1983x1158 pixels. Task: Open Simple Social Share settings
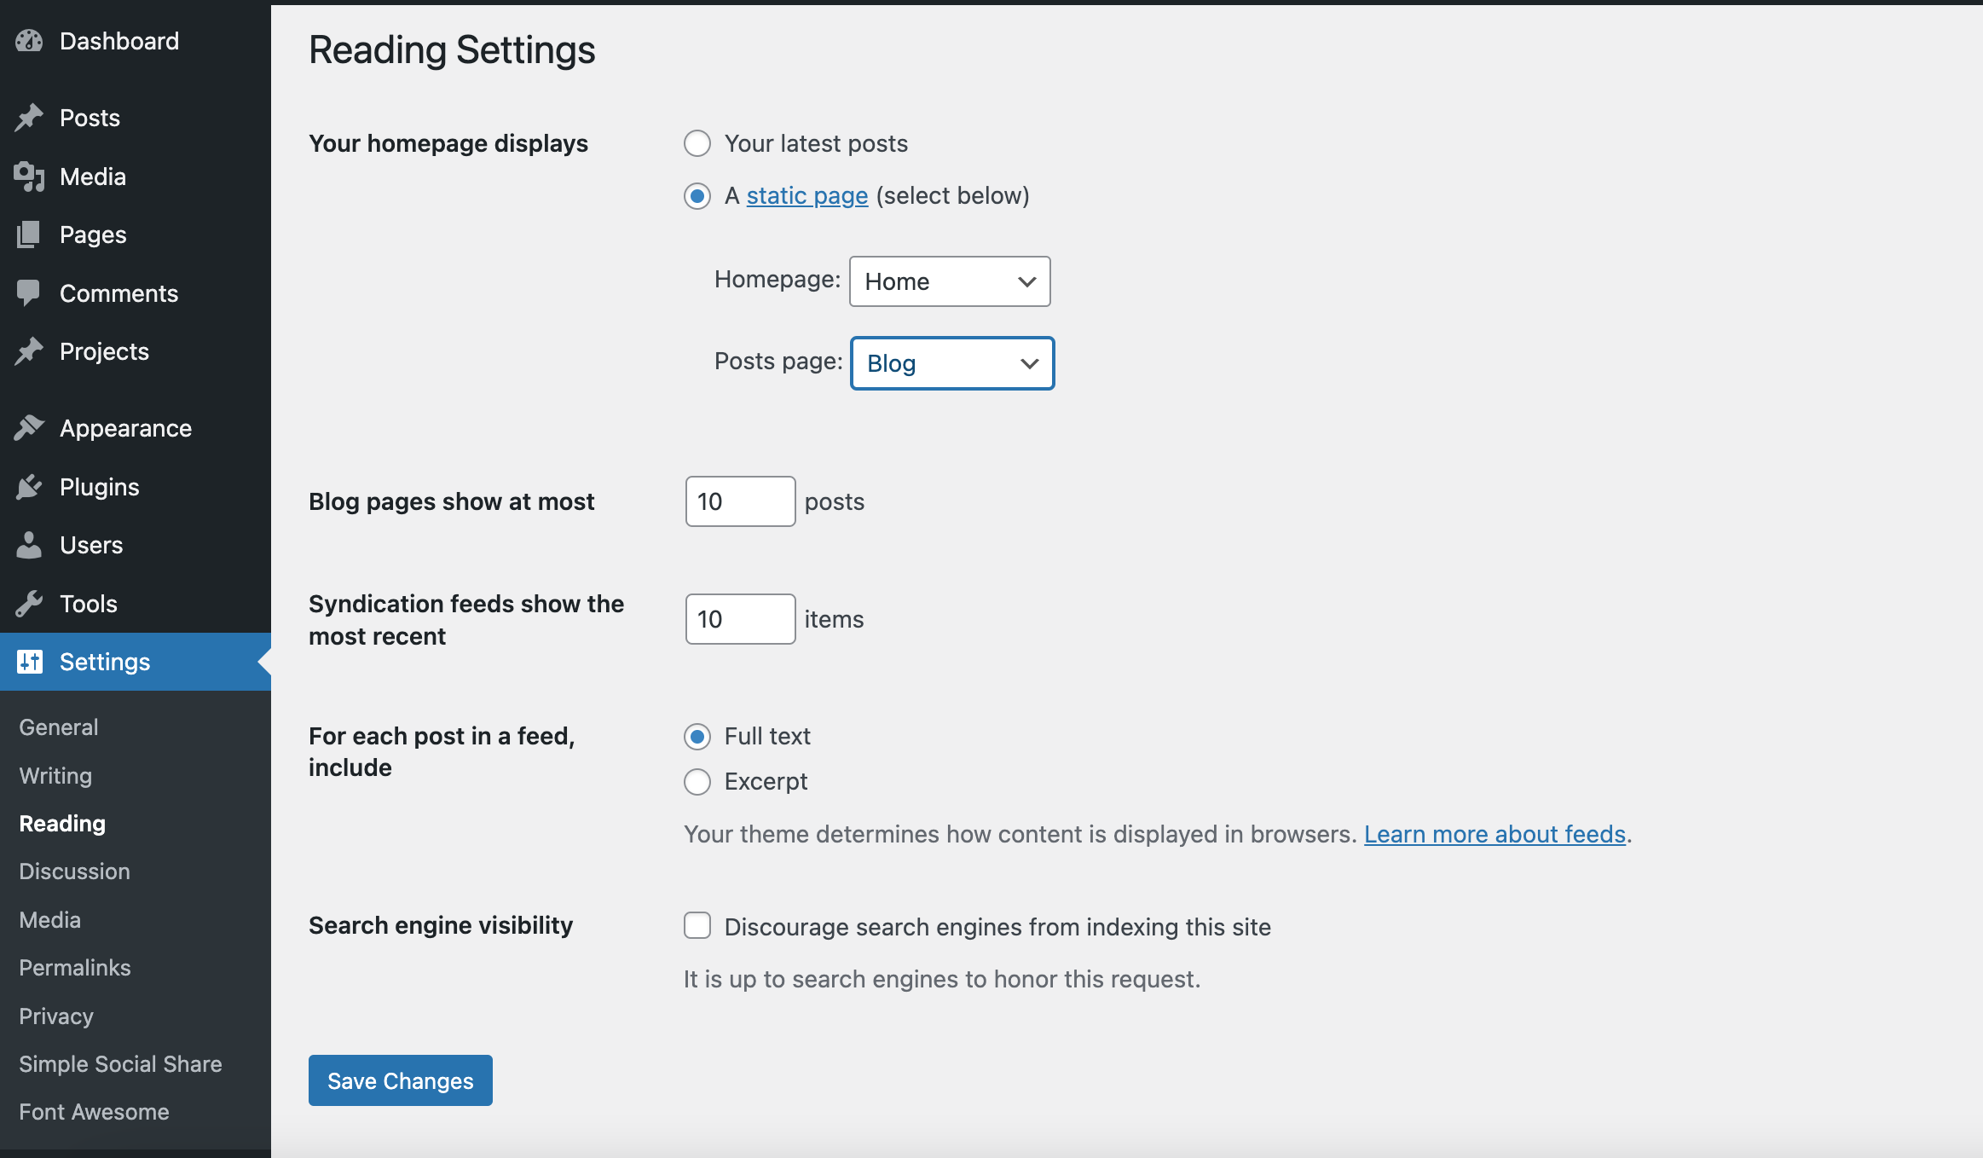coord(120,1064)
